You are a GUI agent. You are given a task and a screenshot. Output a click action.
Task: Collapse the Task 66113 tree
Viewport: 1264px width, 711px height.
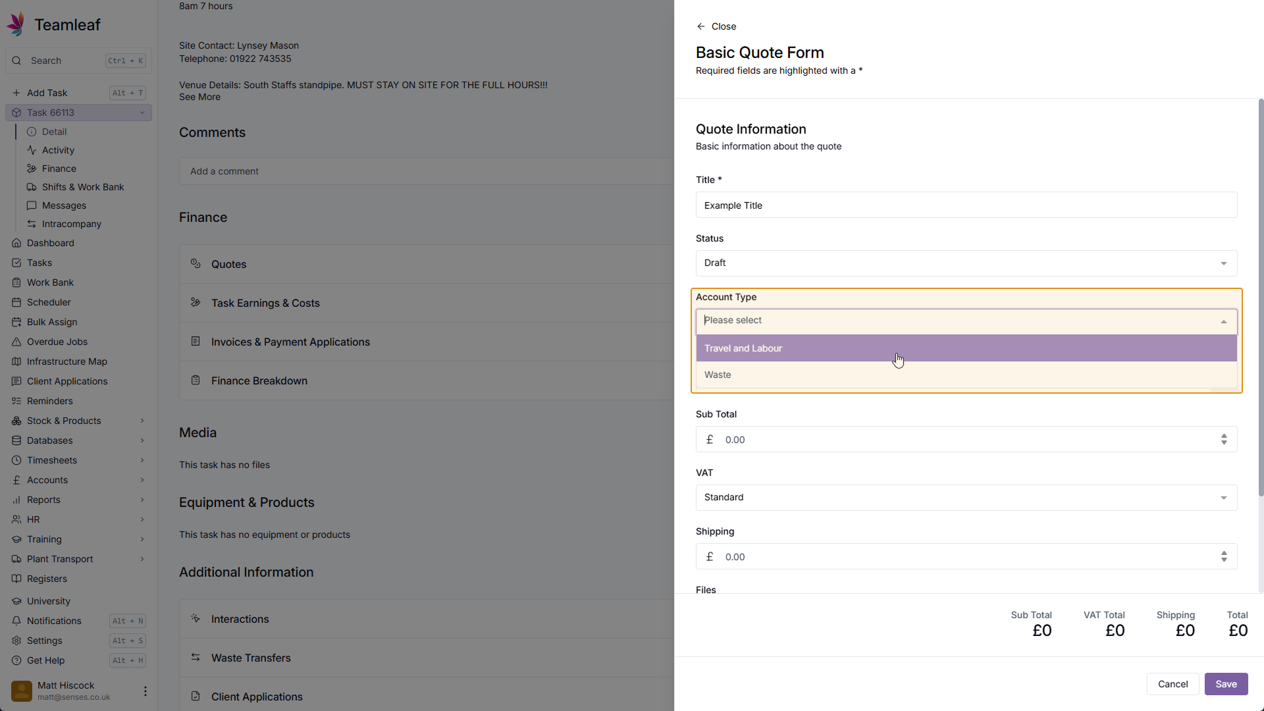142,113
